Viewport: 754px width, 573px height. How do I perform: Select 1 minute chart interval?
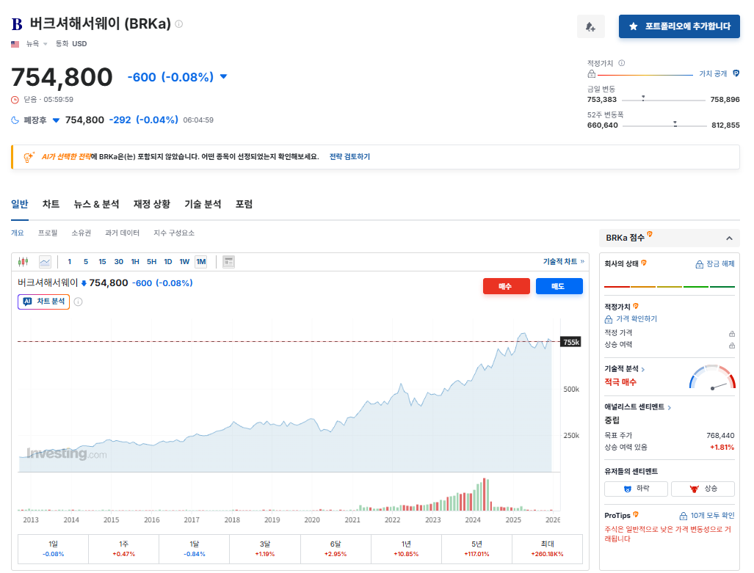click(70, 261)
